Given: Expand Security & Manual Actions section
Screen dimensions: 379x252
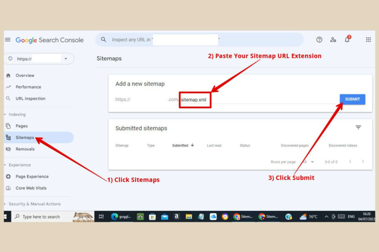Looking at the screenshot, I should 5,204.
